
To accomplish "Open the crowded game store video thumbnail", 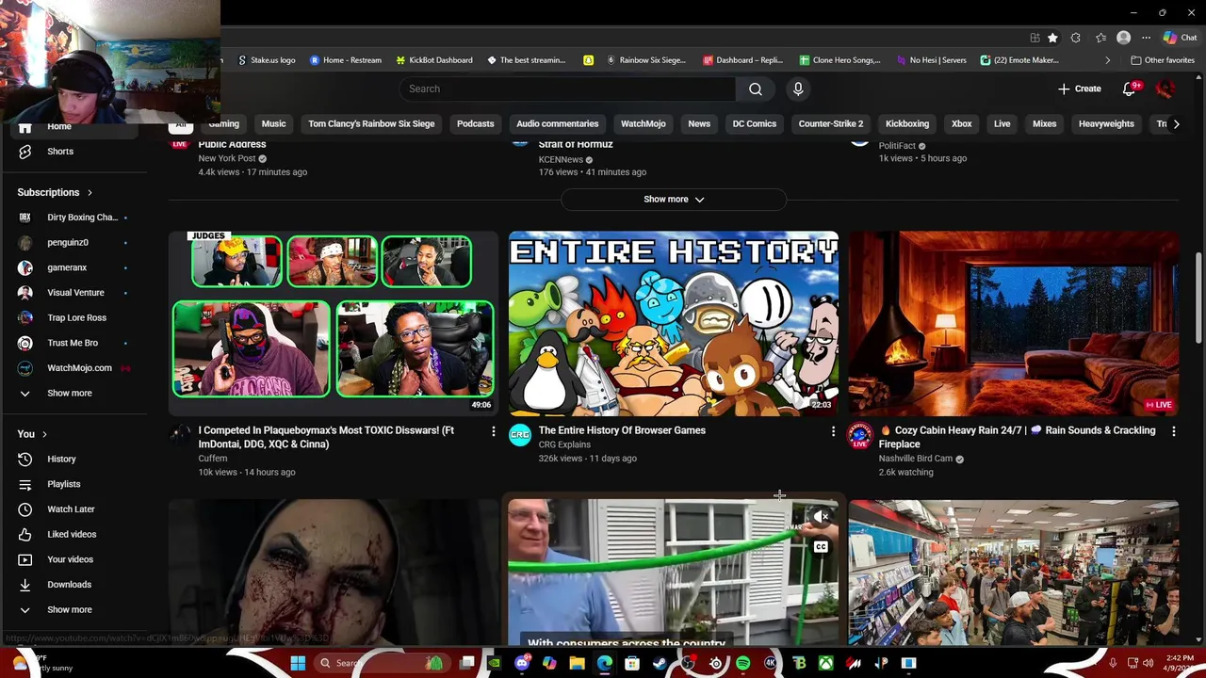I will [x=1014, y=573].
